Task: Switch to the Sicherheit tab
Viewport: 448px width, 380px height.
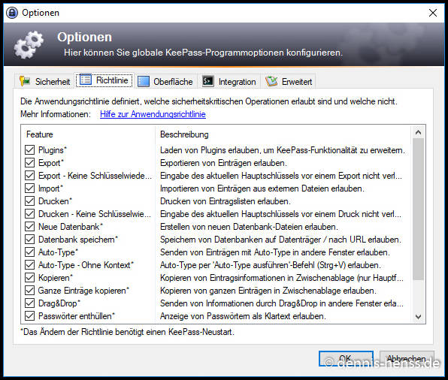Action: [44, 81]
